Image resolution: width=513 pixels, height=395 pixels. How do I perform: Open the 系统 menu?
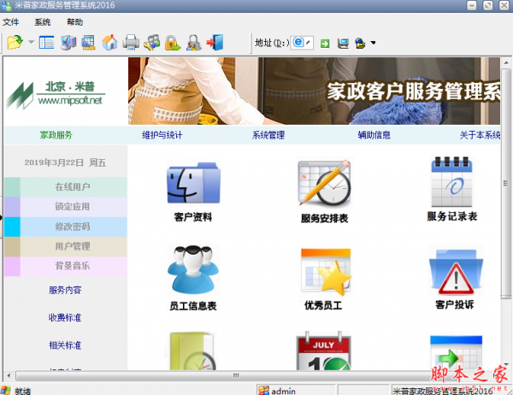pos(43,22)
